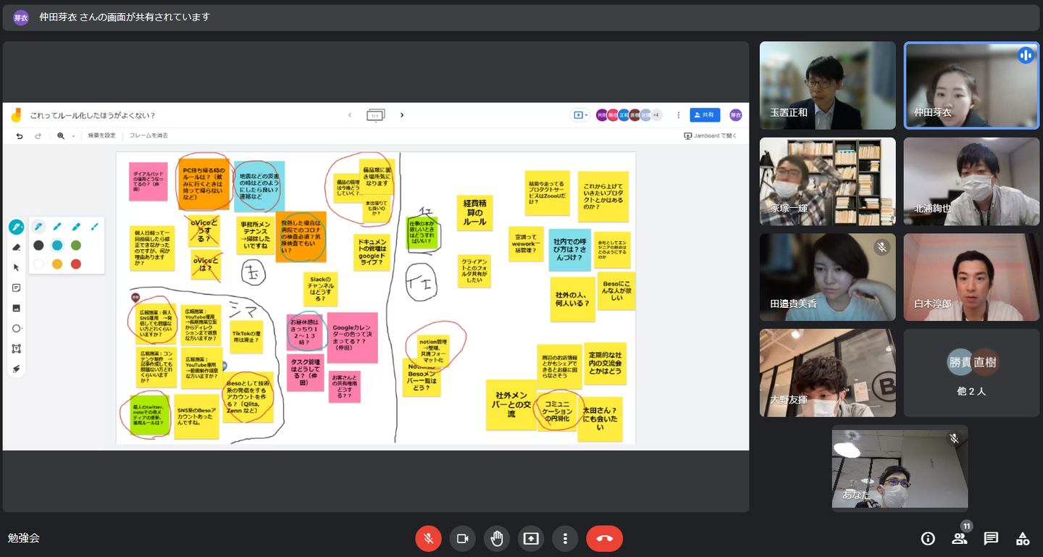This screenshot has height=557, width=1043.
Task: Expand the frame bar 1/1 selector
Action: [x=375, y=115]
